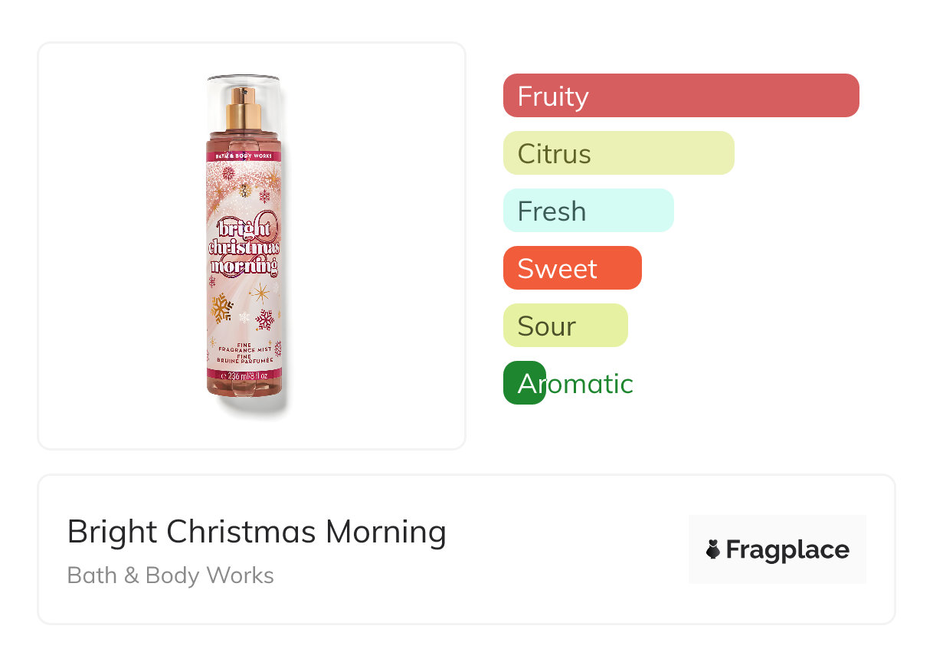
Task: Click the Fresh accord bar
Action: tap(588, 211)
